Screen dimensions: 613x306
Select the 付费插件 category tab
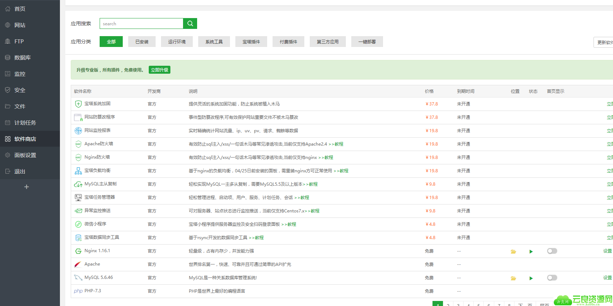pos(288,42)
